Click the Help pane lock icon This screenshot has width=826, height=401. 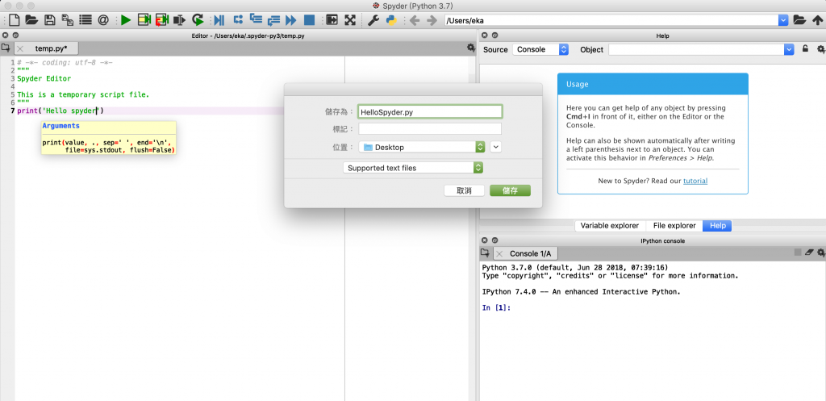[x=805, y=49]
